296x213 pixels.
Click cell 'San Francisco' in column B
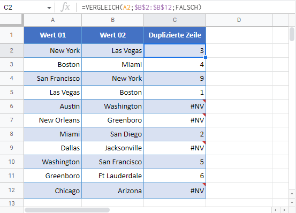pyautogui.click(x=113, y=162)
